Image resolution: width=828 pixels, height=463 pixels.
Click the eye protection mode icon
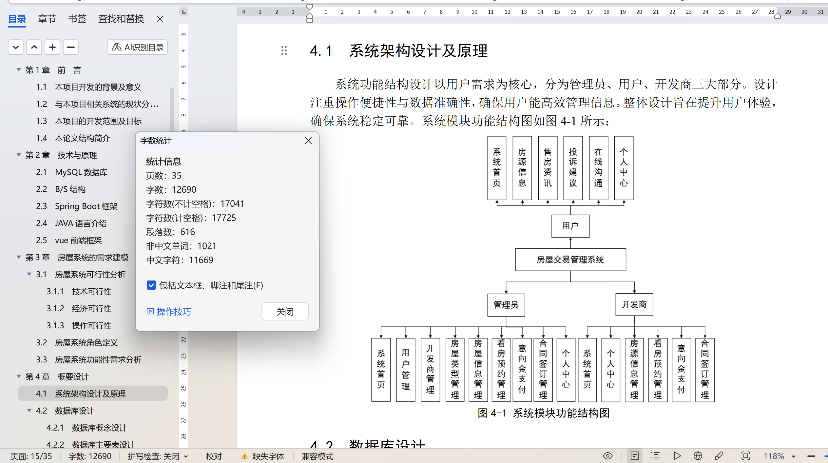[x=607, y=456]
